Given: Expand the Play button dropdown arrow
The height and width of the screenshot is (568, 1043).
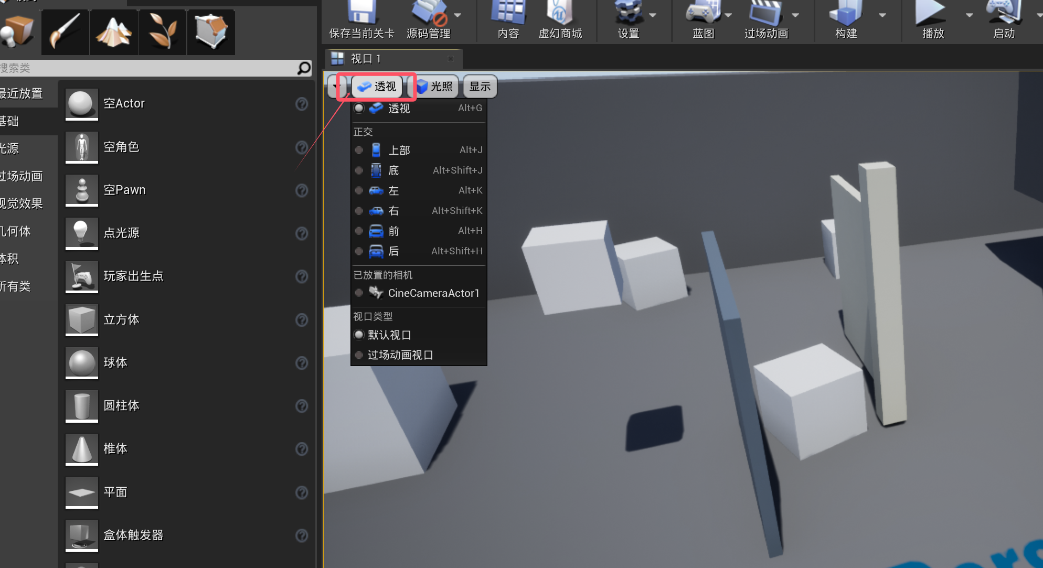Looking at the screenshot, I should [969, 15].
